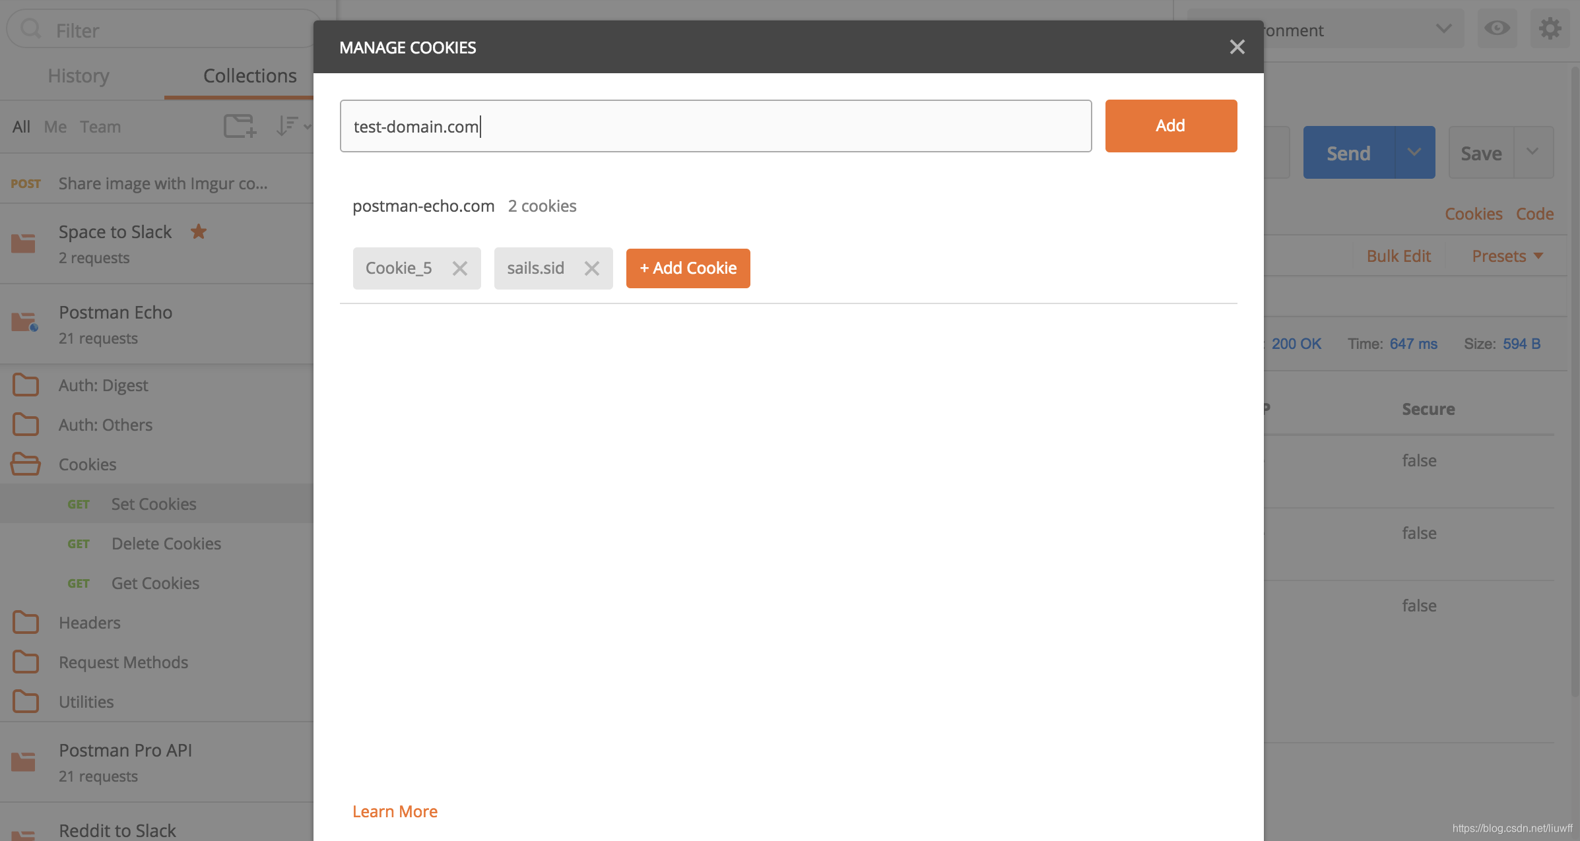This screenshot has height=841, width=1580.
Task: Focus the domain name input field
Action: click(715, 126)
